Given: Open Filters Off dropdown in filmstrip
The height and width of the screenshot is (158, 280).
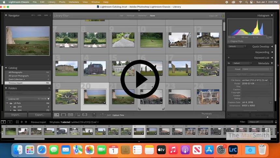Looking at the screenshot, I should pyautogui.click(x=260, y=122).
